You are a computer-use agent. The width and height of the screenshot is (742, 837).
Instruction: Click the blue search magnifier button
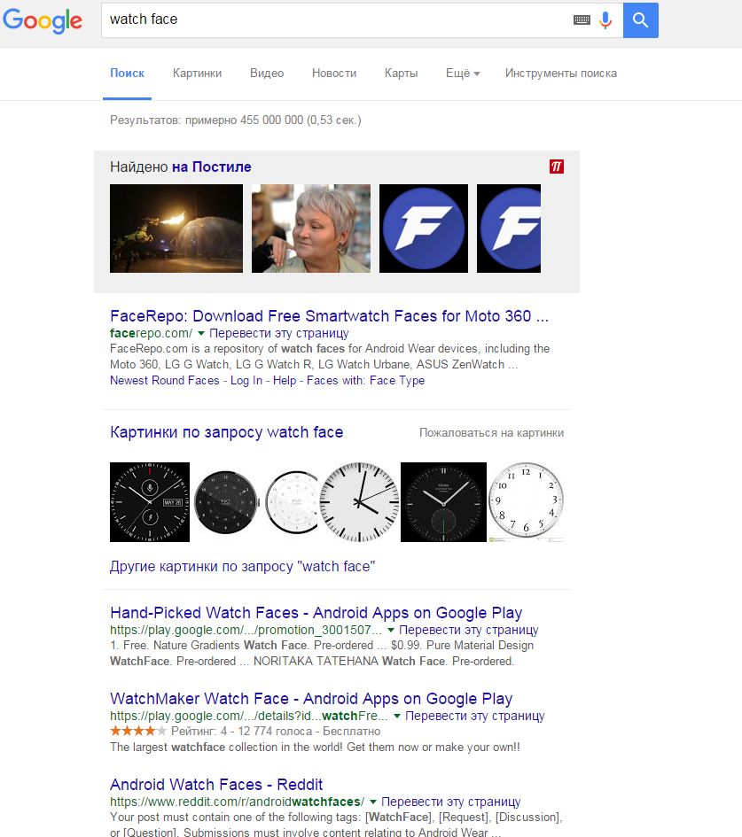coord(641,20)
